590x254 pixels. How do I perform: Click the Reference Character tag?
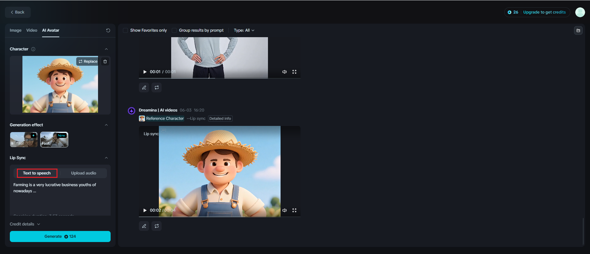(x=165, y=119)
